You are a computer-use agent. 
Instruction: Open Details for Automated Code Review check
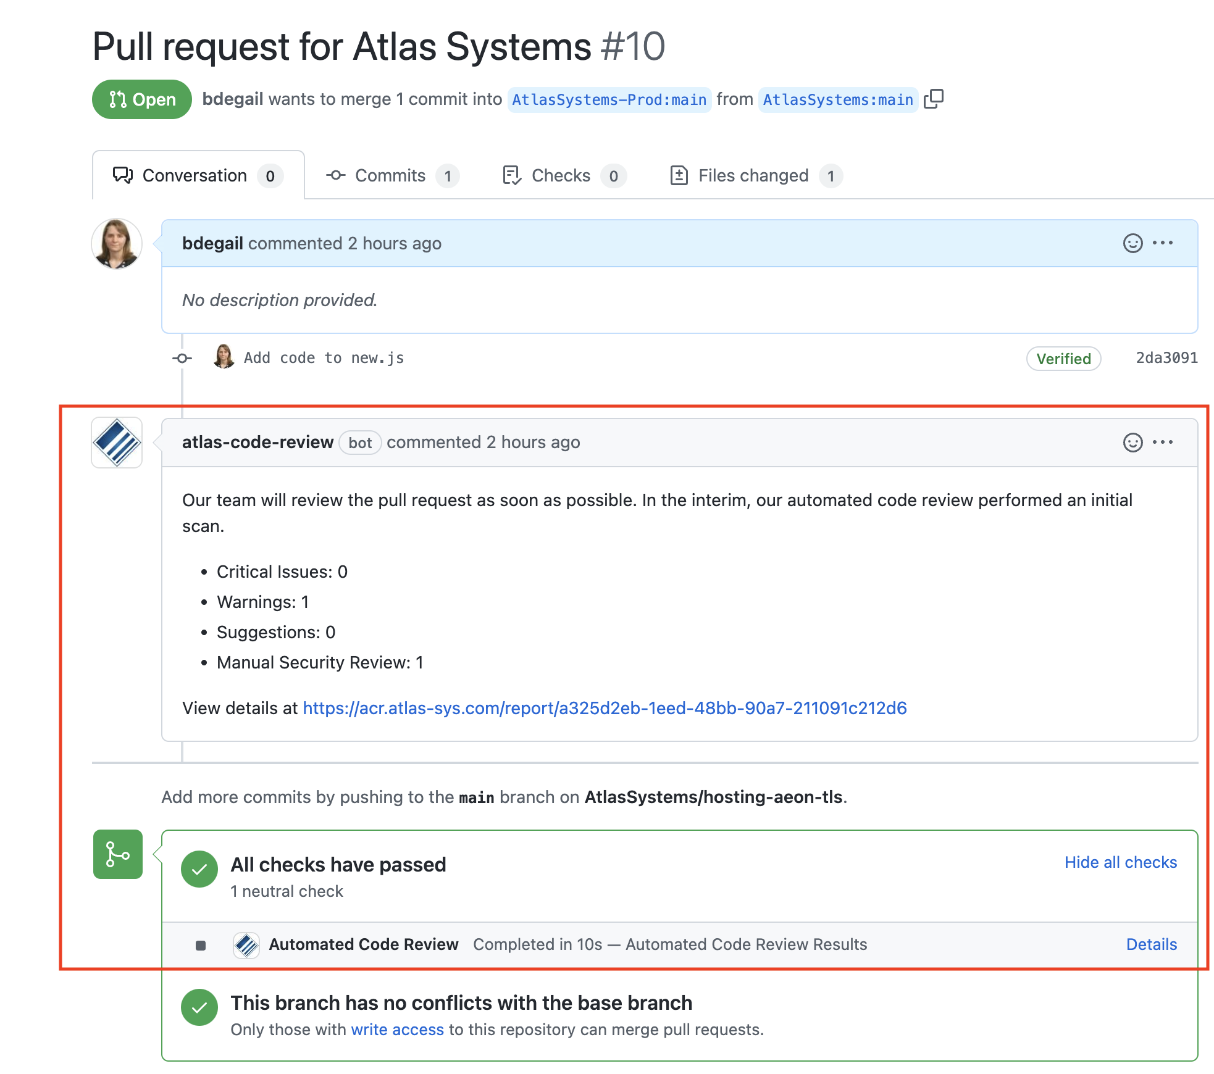(1151, 944)
